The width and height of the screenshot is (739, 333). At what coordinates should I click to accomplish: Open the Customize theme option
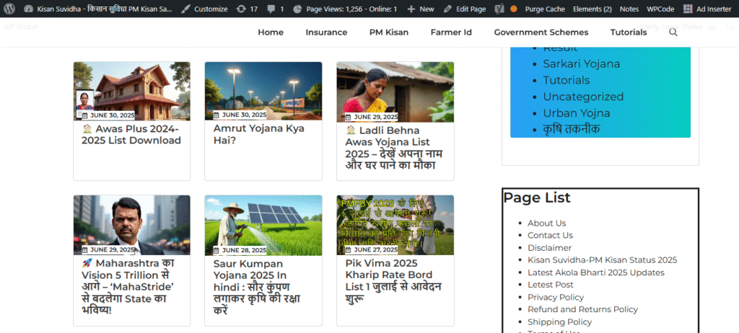pyautogui.click(x=205, y=9)
